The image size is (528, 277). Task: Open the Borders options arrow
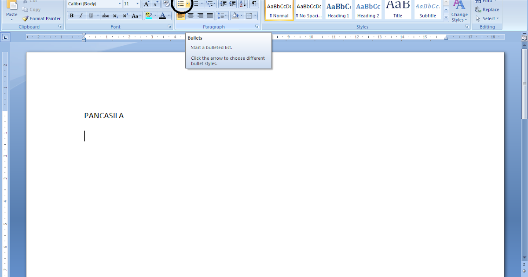point(256,16)
